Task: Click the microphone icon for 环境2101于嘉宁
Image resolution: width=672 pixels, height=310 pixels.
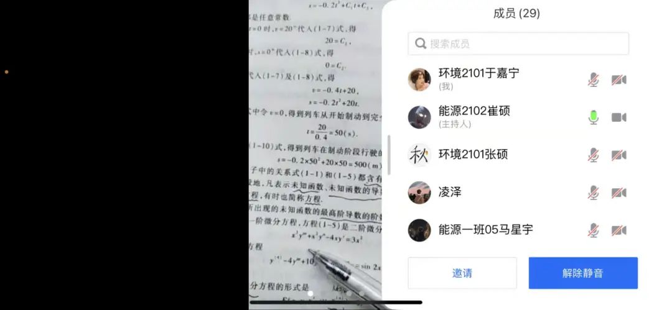Action: point(593,80)
